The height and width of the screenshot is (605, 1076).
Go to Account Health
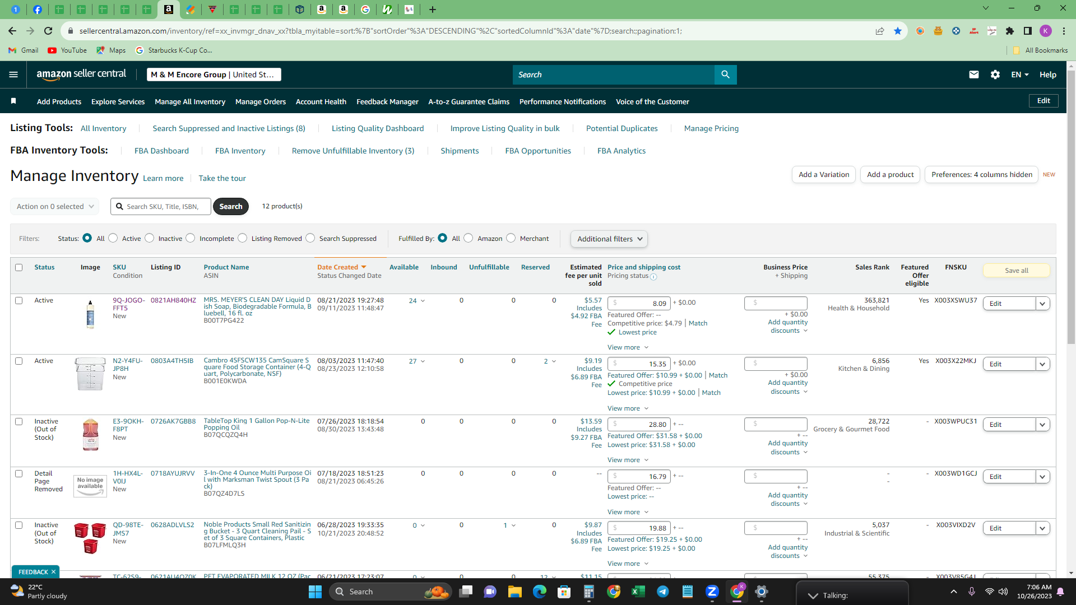[x=321, y=101]
